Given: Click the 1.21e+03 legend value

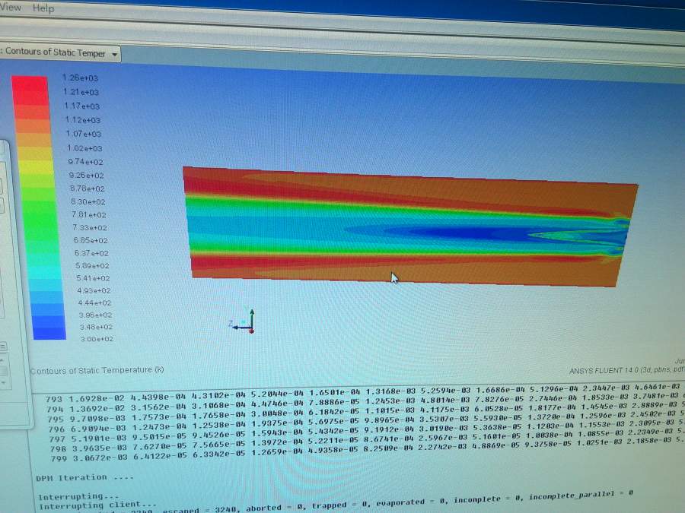Looking at the screenshot, I should 81,92.
